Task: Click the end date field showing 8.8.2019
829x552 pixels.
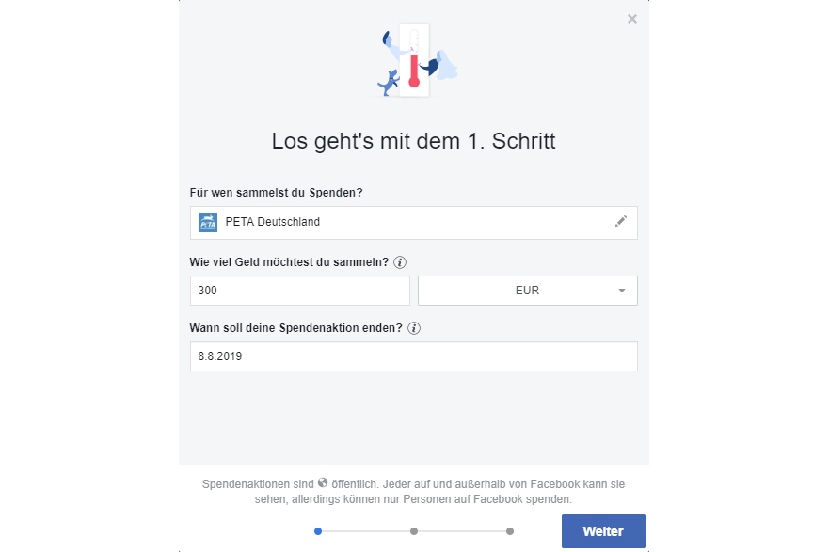Action: [413, 356]
